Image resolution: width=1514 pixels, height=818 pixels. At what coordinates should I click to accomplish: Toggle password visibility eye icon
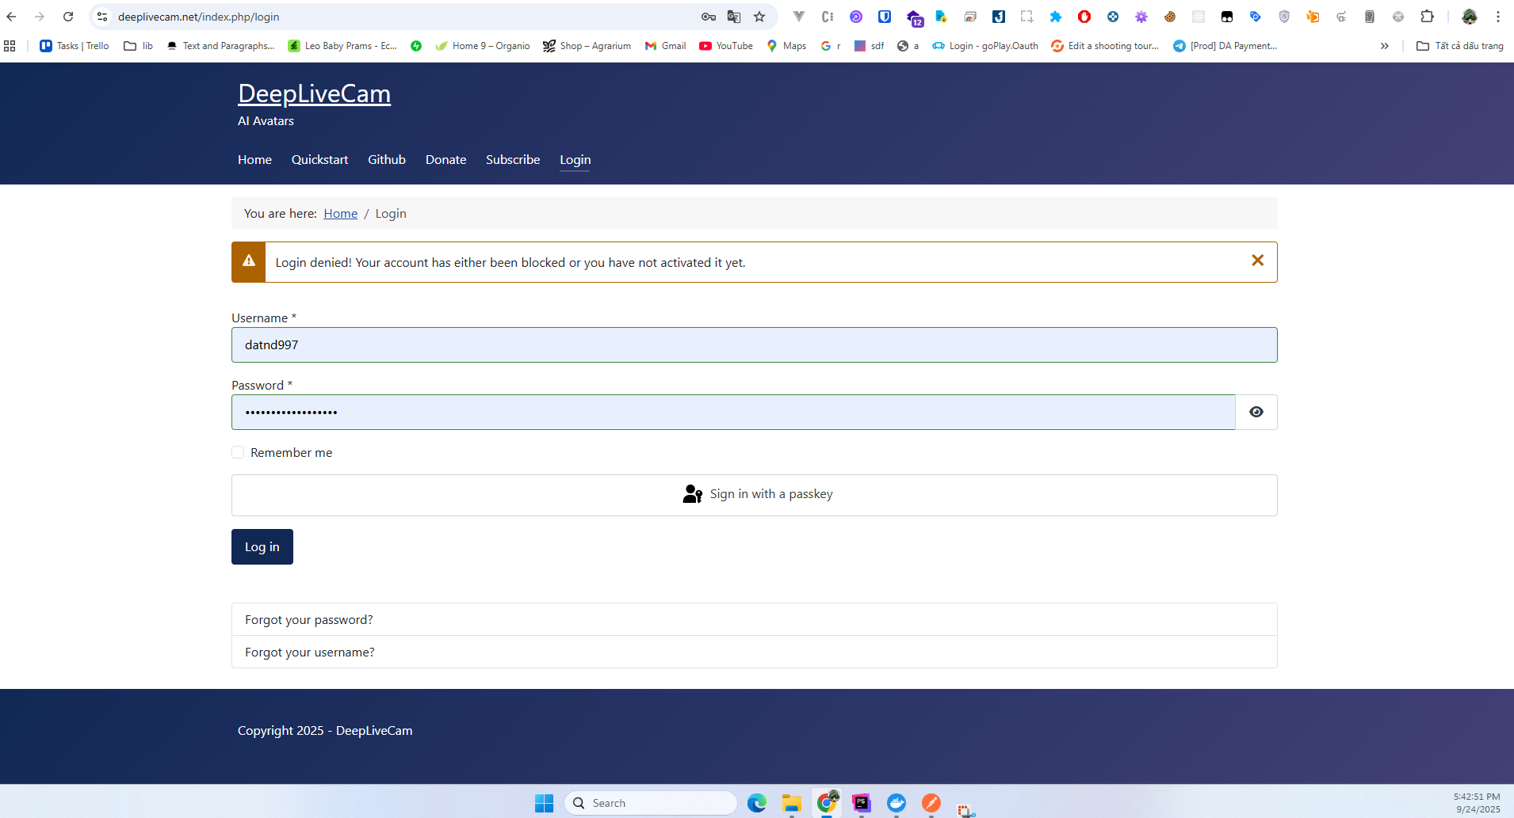click(1256, 412)
